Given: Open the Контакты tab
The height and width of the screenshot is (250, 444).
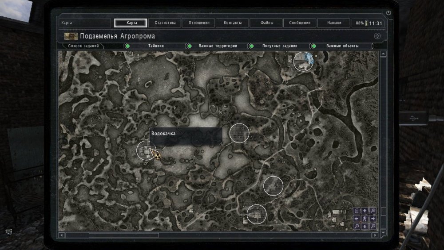Looking at the screenshot, I should pos(233,23).
